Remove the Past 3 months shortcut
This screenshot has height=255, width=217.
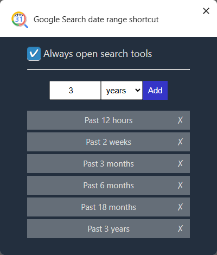coord(180,163)
